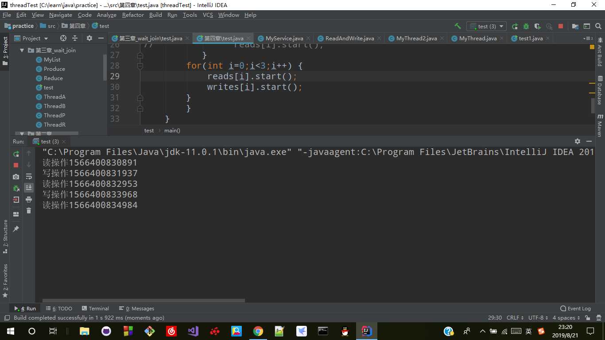
Task: Open the 6: TODO tool window
Action: (x=59, y=309)
